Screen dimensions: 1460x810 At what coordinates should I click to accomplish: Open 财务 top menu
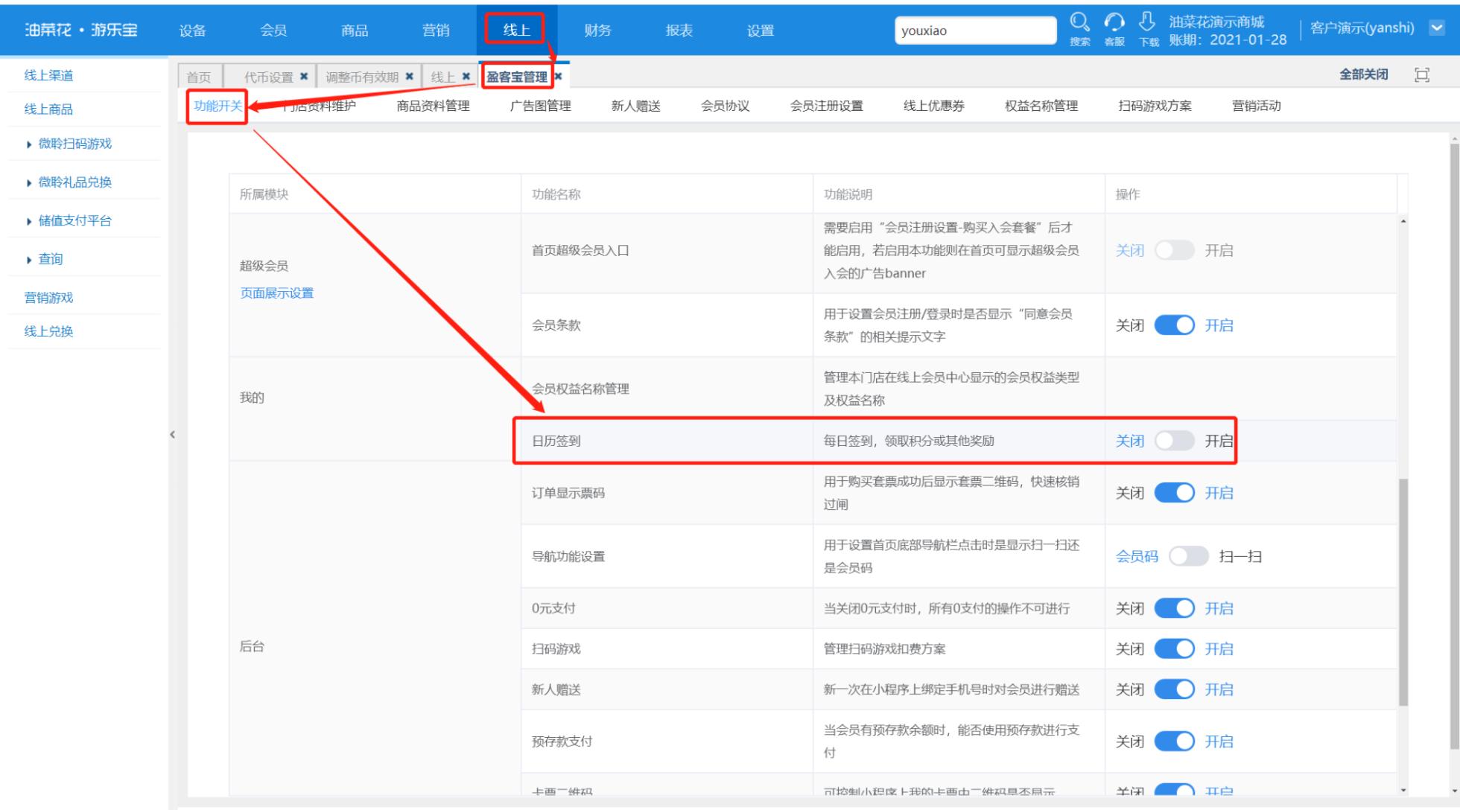(597, 31)
